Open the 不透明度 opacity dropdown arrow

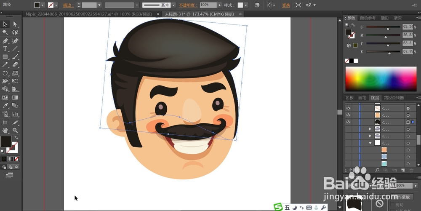click(220, 5)
